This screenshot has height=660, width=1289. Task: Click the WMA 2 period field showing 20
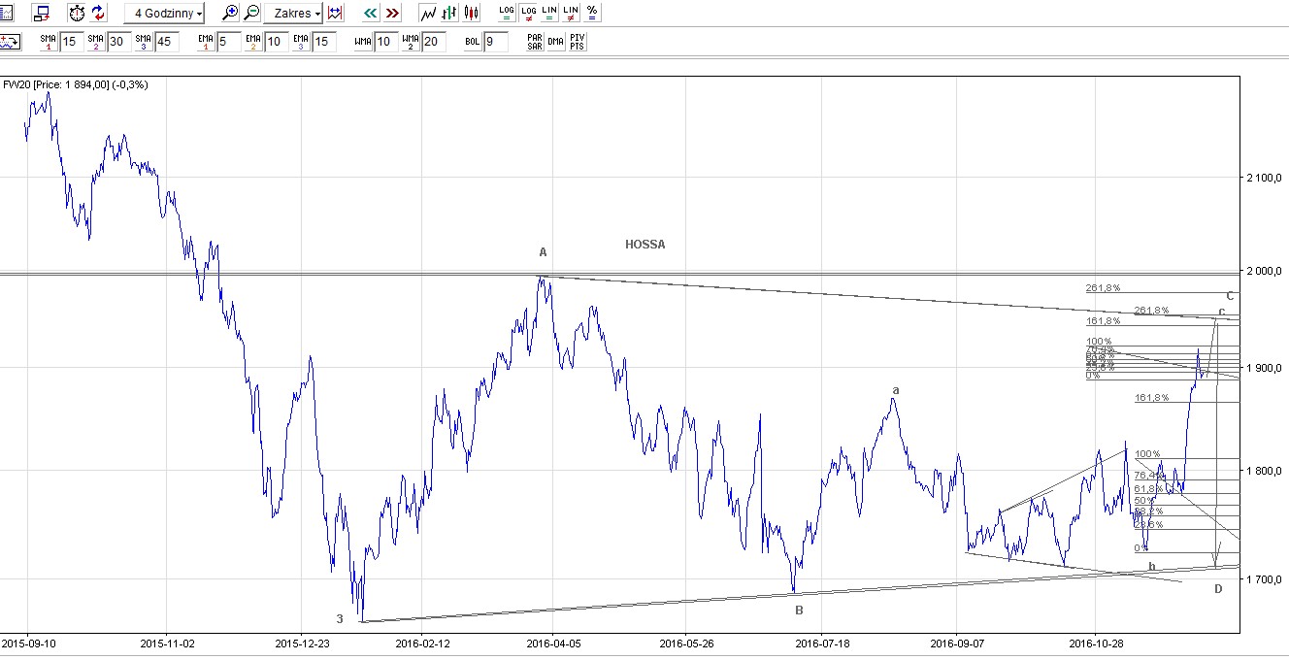click(434, 42)
